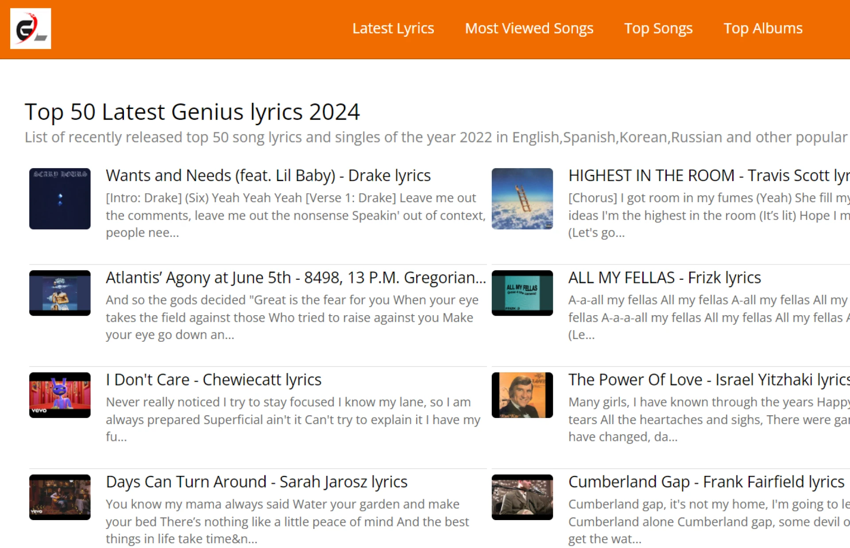Click the ALL MY FELLAS teal thumbnail

[x=522, y=293]
